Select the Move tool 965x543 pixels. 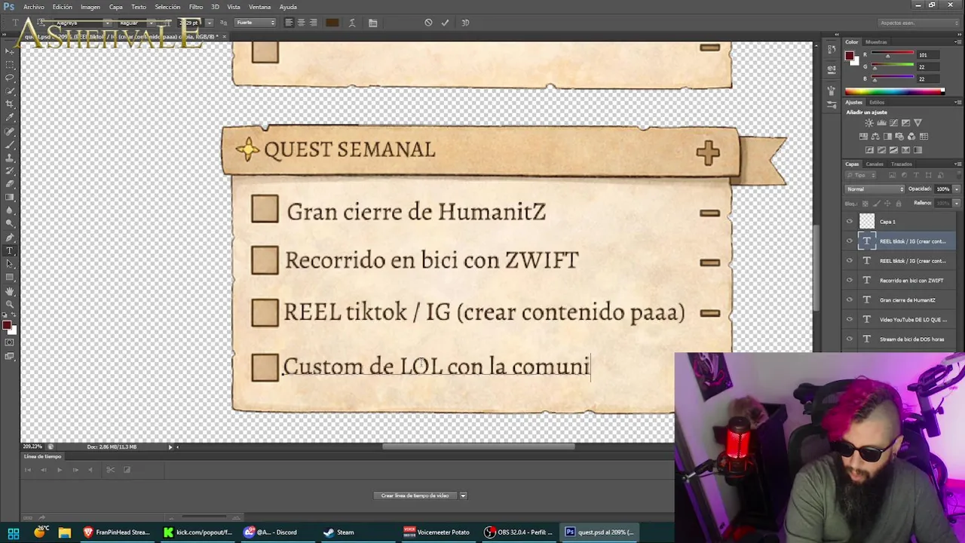[9, 51]
